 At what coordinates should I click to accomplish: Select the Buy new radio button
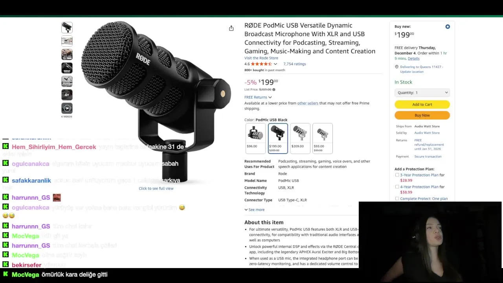pyautogui.click(x=448, y=27)
